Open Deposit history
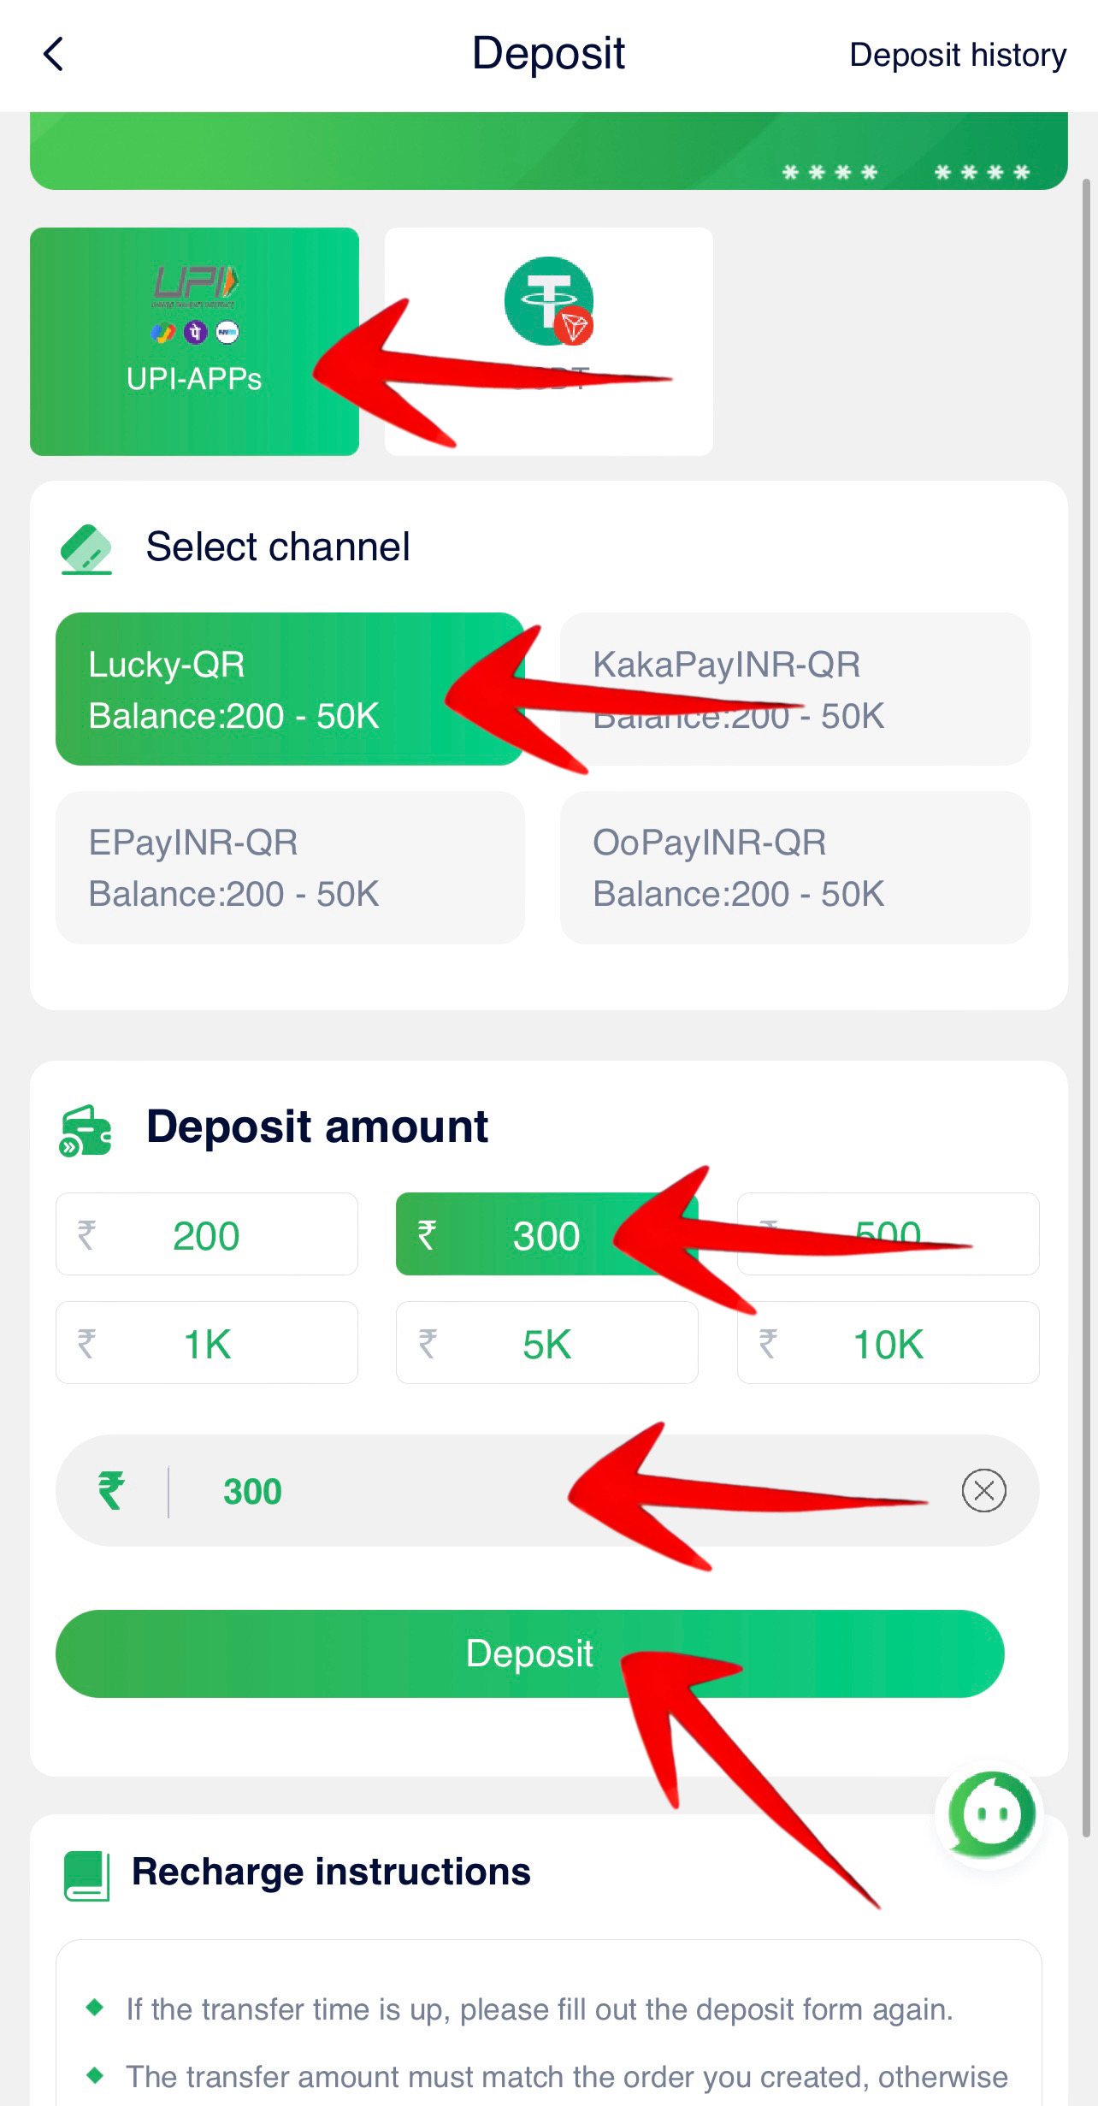 click(x=957, y=55)
